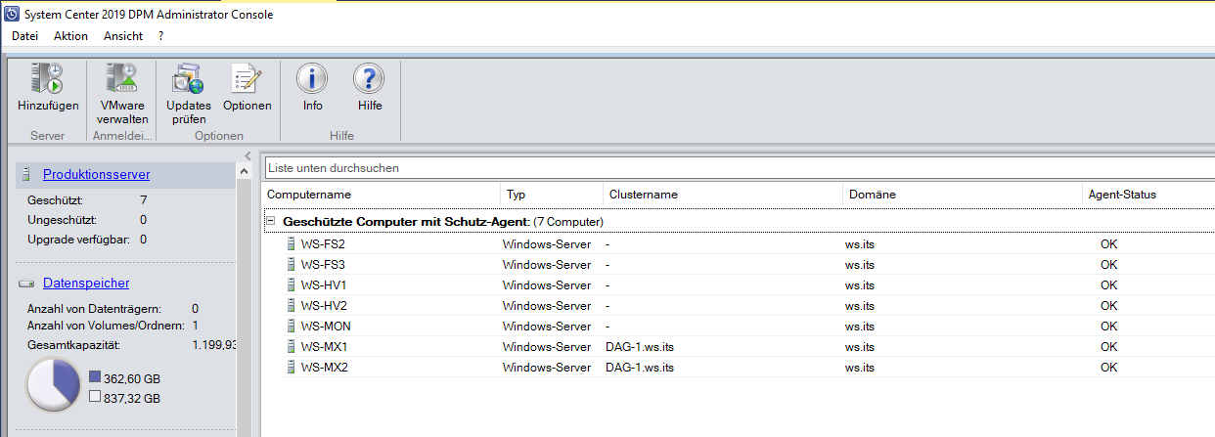Image resolution: width=1215 pixels, height=437 pixels.
Task: Click the server icon beside WS-MX2
Action: (x=291, y=367)
